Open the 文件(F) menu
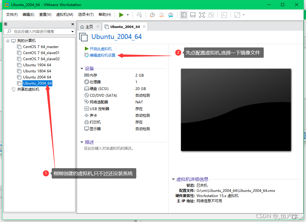Screen dimensions: 306x222 [12, 15]
